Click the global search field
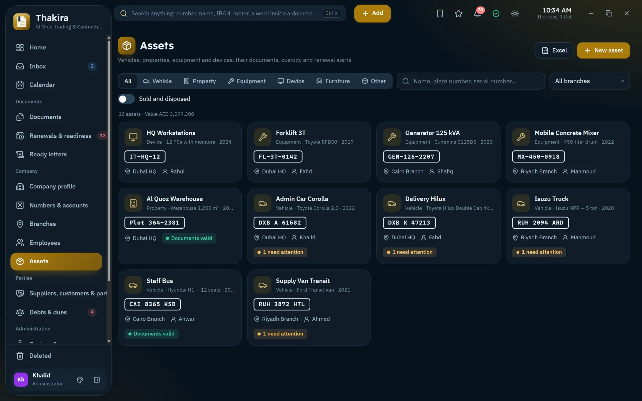Screen dimensions: 642x401 [x=230, y=13]
